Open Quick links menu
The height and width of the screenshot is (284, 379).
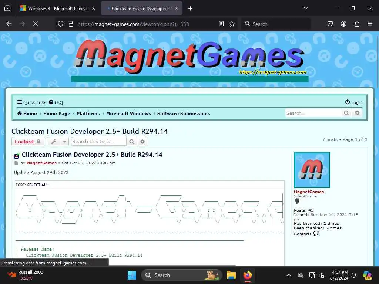pyautogui.click(x=32, y=102)
